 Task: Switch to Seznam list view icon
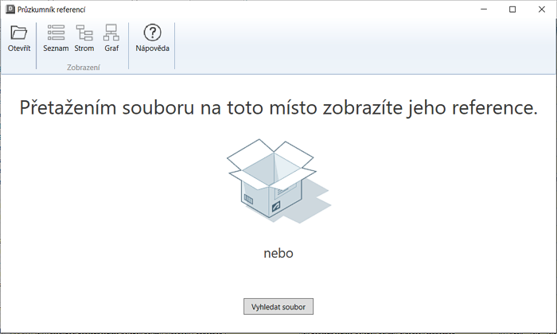pos(56,33)
